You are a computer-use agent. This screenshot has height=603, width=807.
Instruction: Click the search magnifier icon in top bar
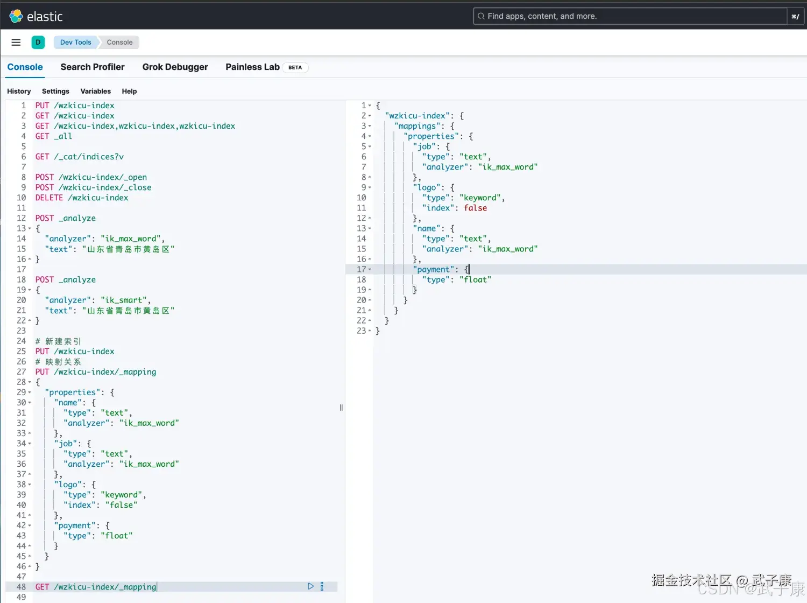tap(481, 16)
